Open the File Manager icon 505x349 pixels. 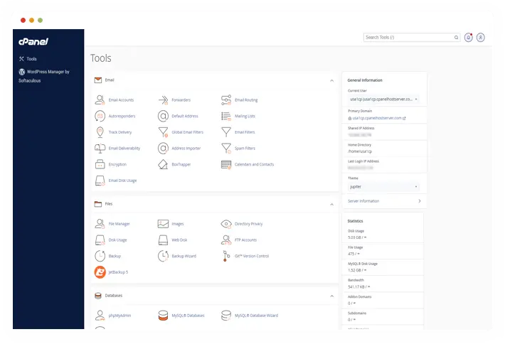coord(100,224)
